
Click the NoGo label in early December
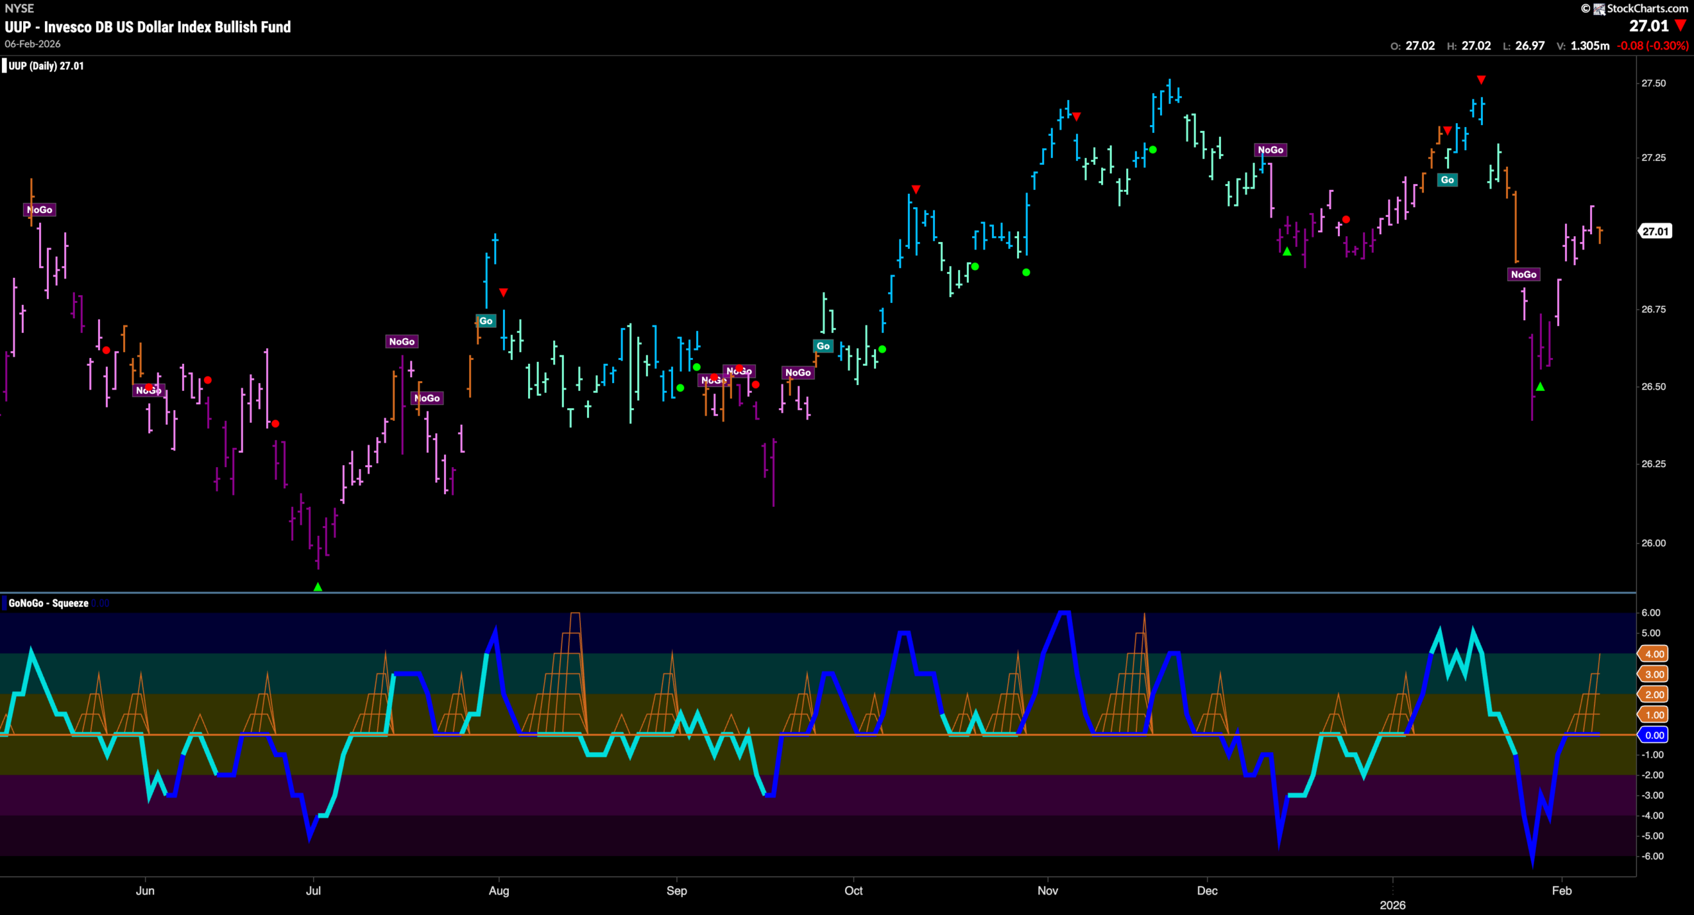[x=1270, y=150]
